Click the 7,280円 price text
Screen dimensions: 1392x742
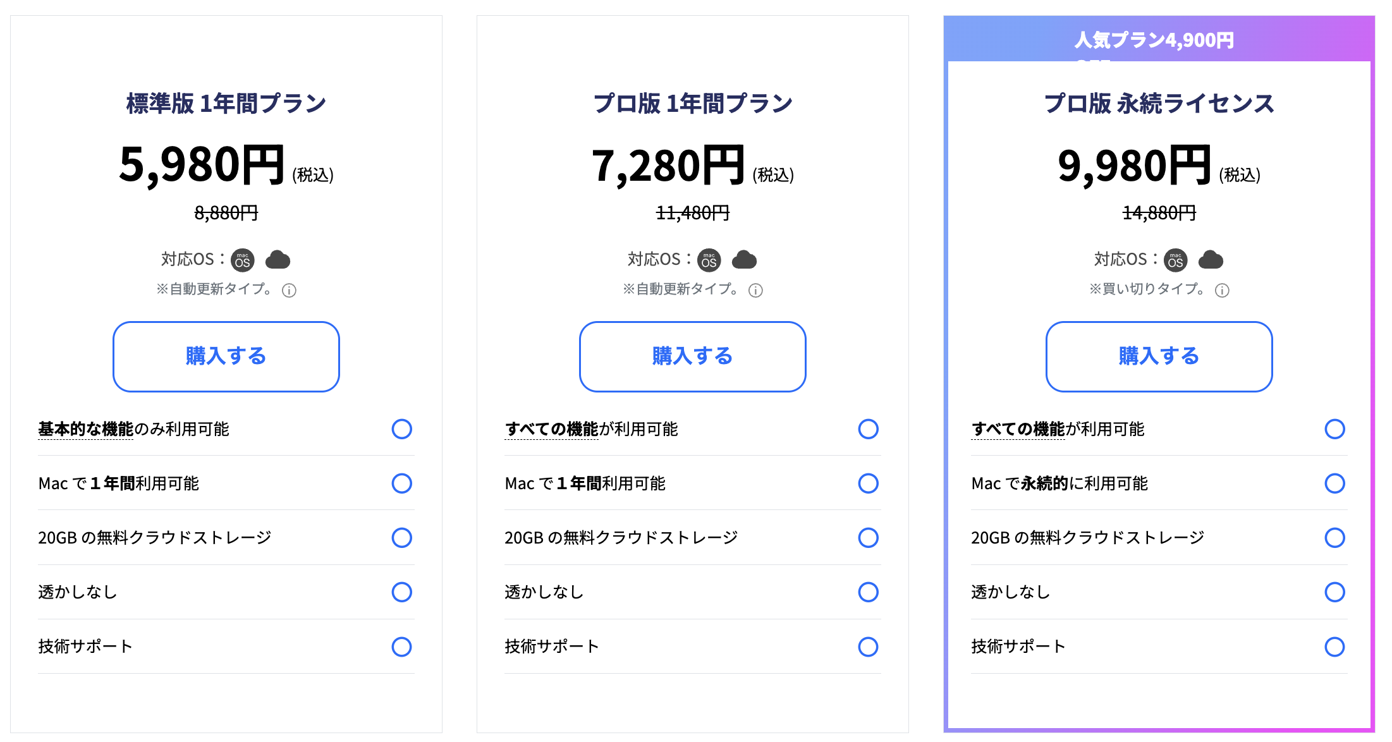coord(668,166)
